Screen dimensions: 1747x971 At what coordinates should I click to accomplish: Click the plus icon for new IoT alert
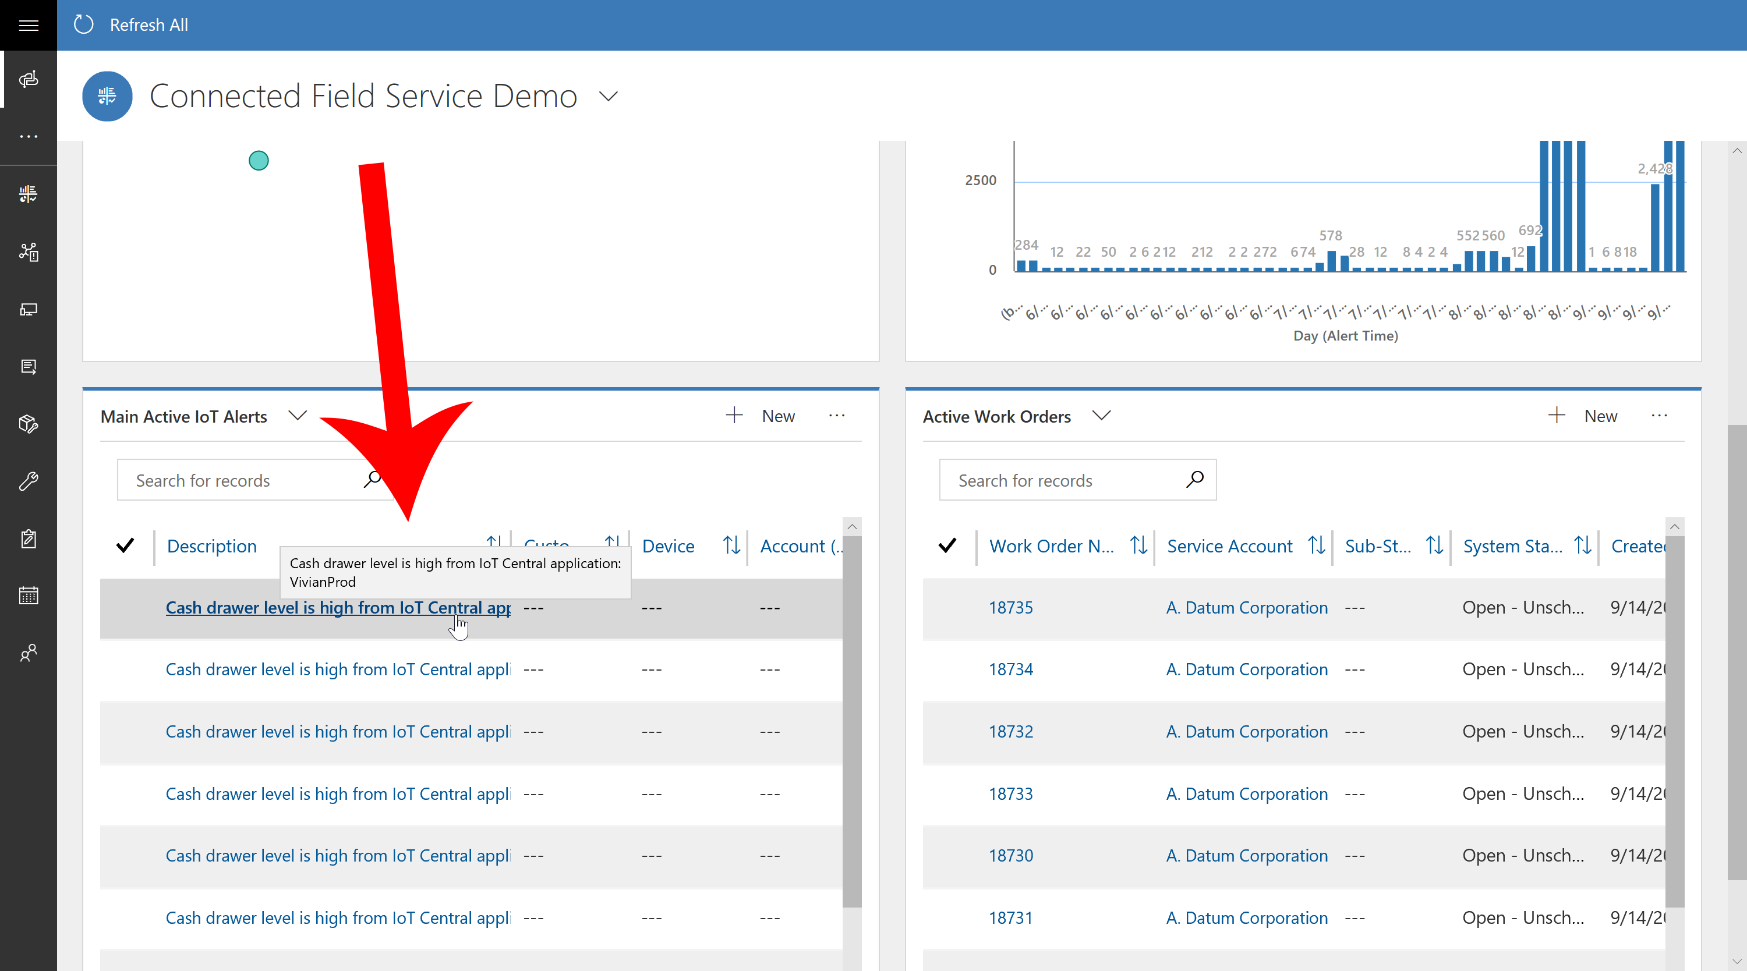pyautogui.click(x=734, y=416)
